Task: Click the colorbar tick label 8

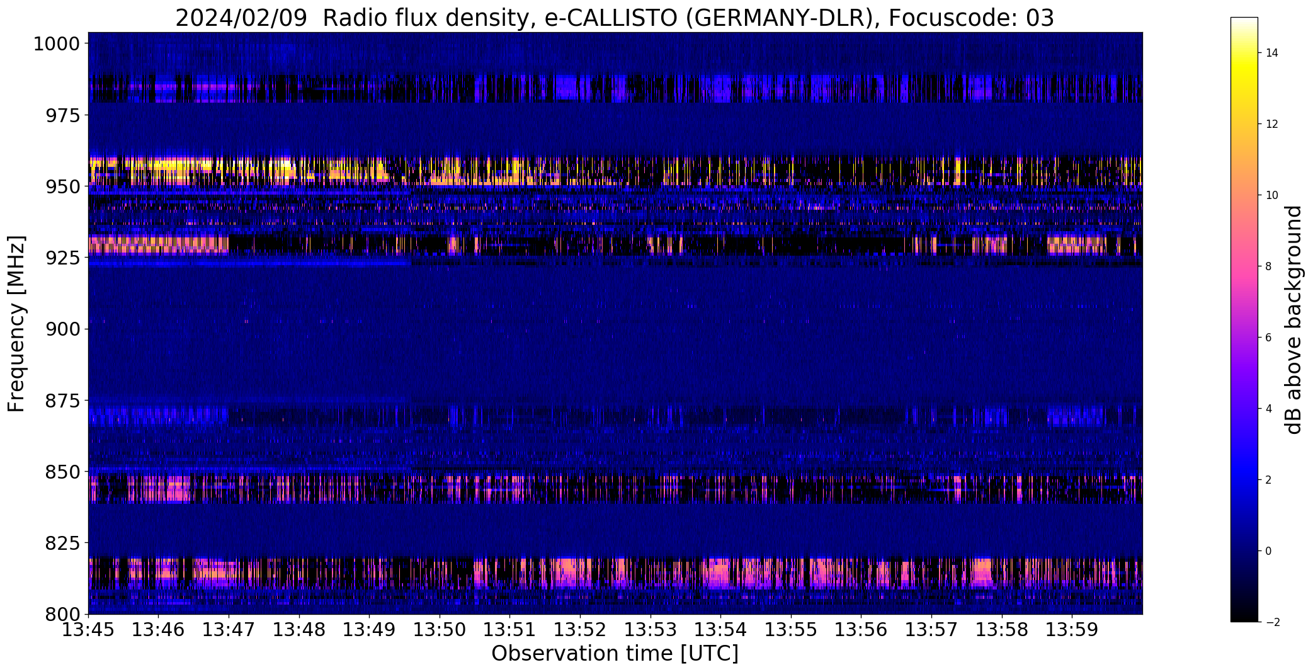Action: (x=1268, y=266)
